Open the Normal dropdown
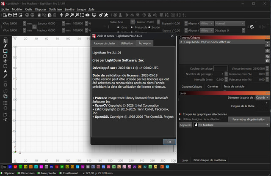Screen dimensions: 271x176 coord(230,23)
